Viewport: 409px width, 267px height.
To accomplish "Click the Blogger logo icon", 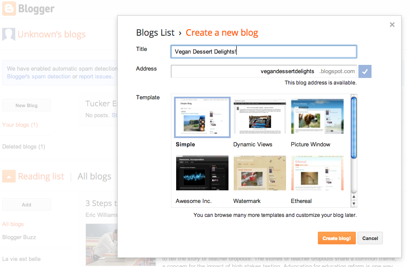I will (x=9, y=9).
